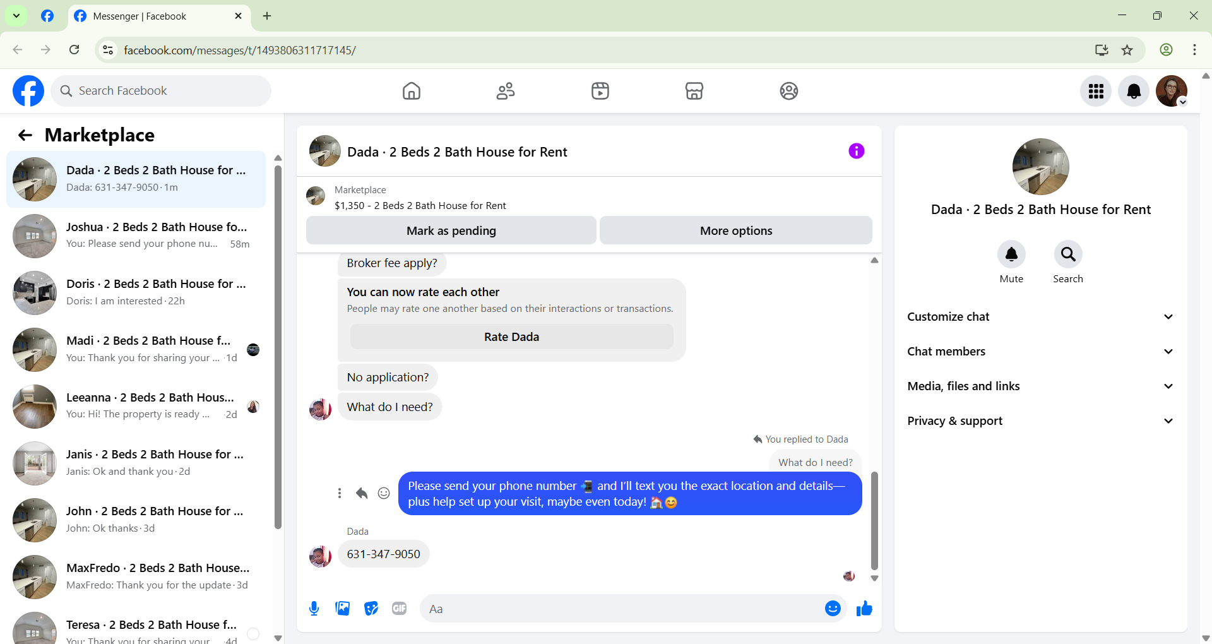Screen dimensions: 1212x644
Task: Open MaxFredo conversation in list
Action: [136, 577]
